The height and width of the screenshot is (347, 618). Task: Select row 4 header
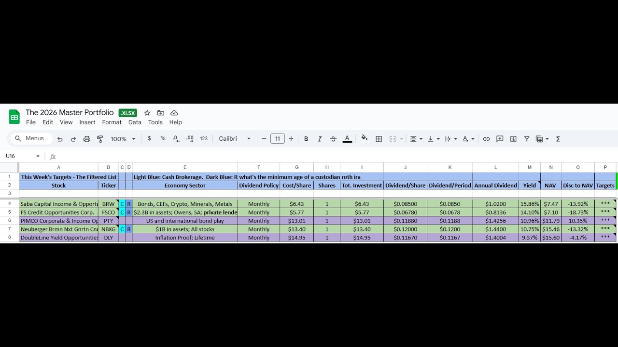click(x=9, y=204)
